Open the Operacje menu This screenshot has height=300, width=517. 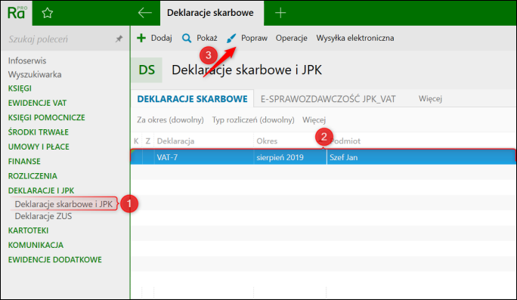(292, 38)
